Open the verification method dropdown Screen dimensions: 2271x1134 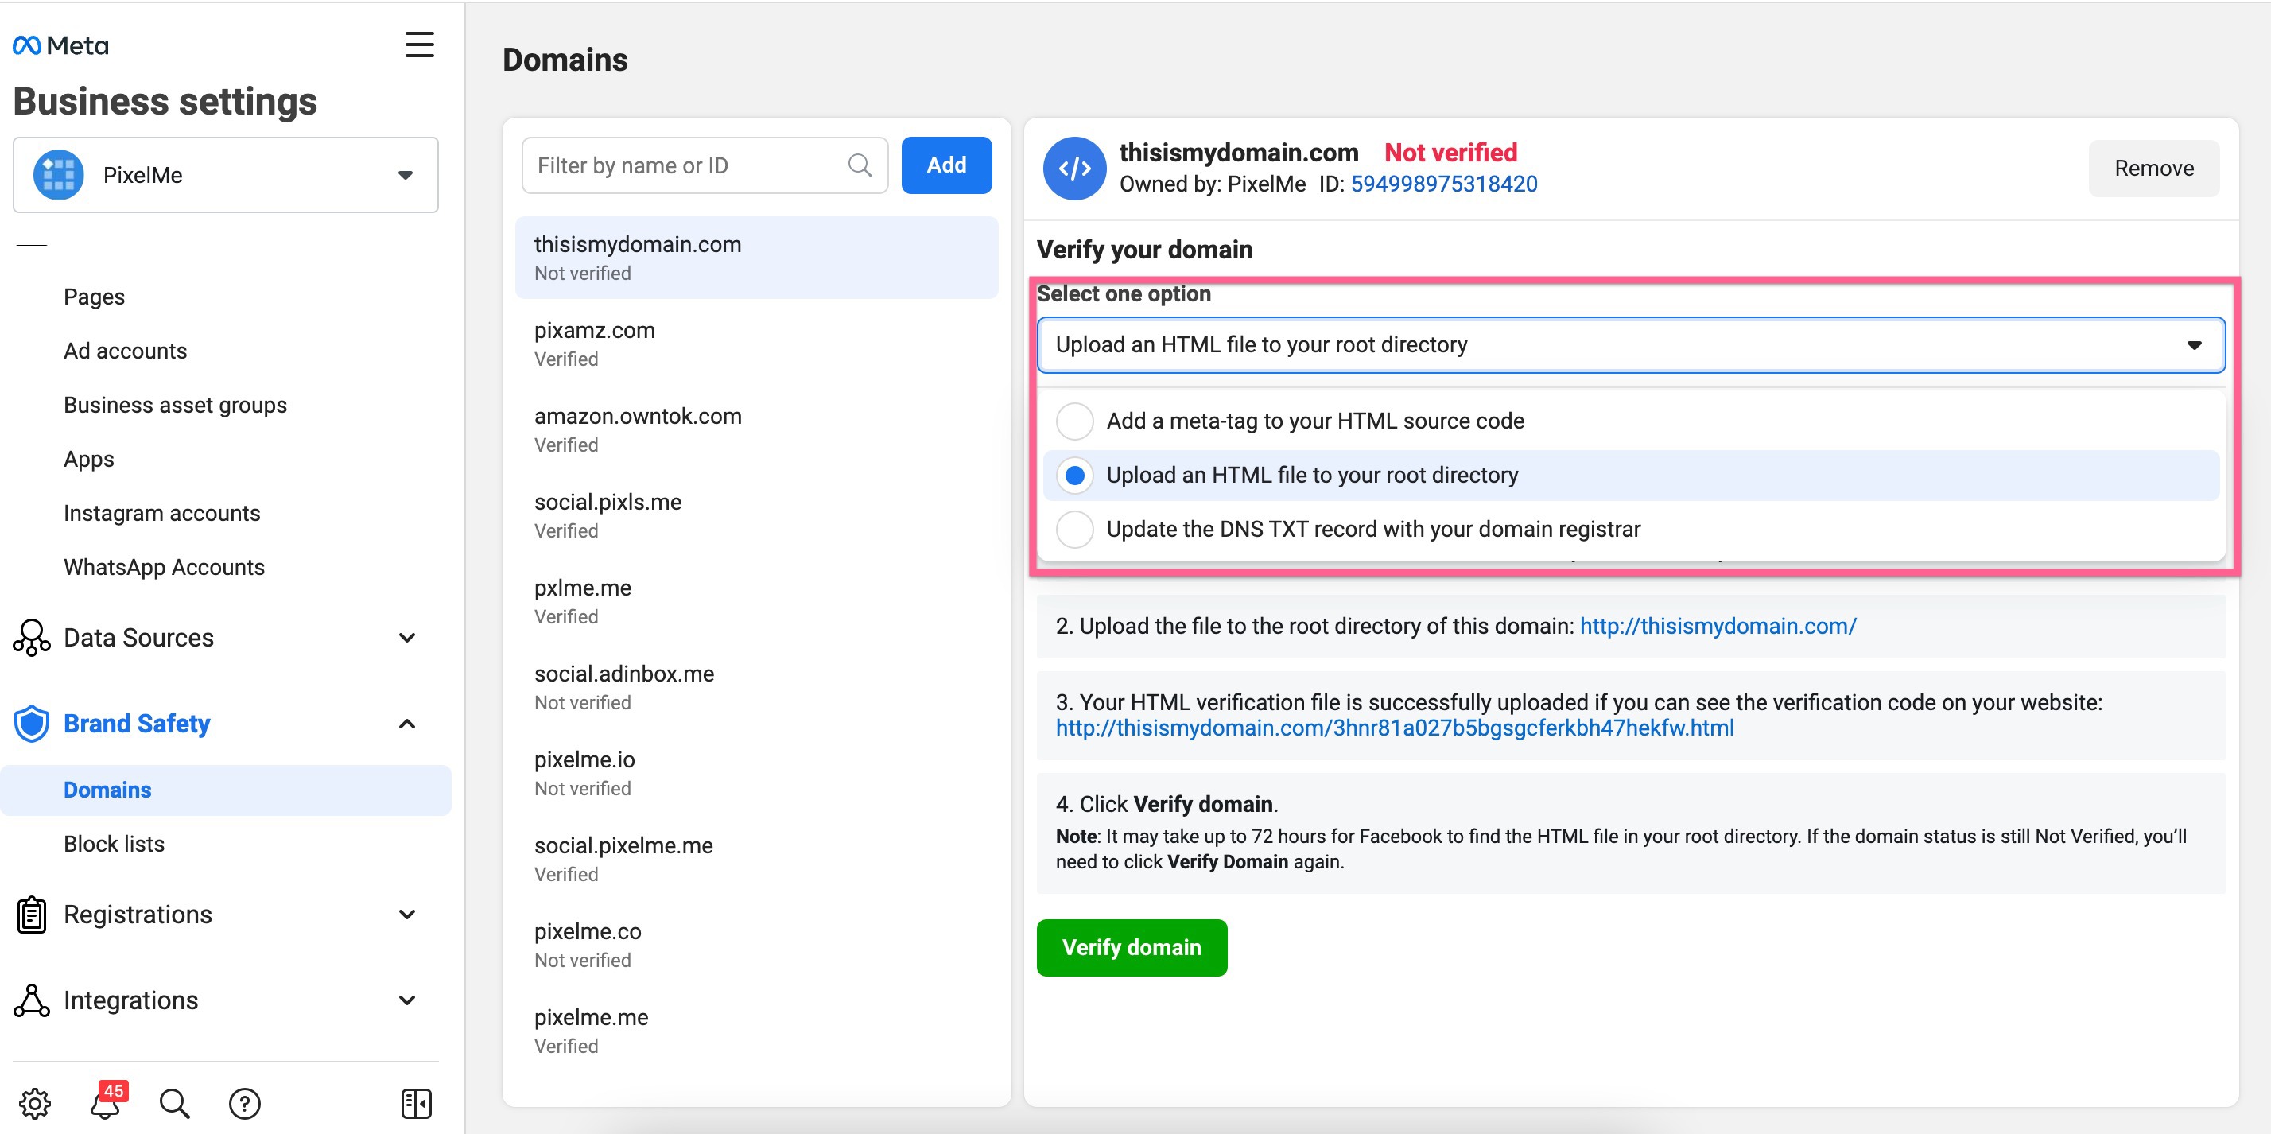pyautogui.click(x=1630, y=345)
